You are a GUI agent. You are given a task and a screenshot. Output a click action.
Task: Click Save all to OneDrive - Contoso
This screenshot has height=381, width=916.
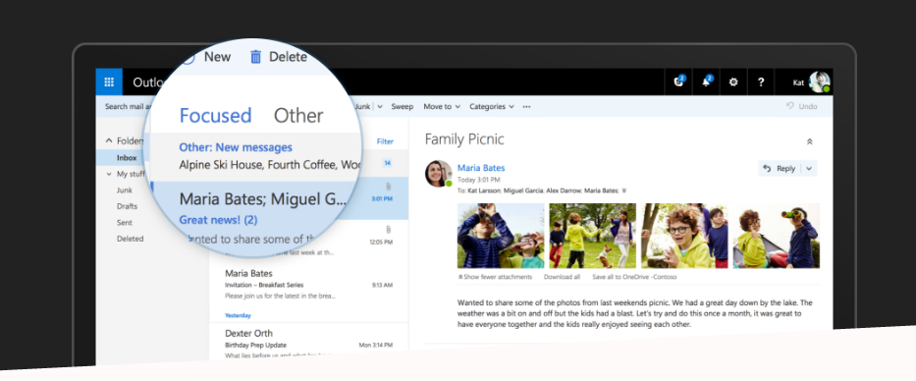coord(634,277)
